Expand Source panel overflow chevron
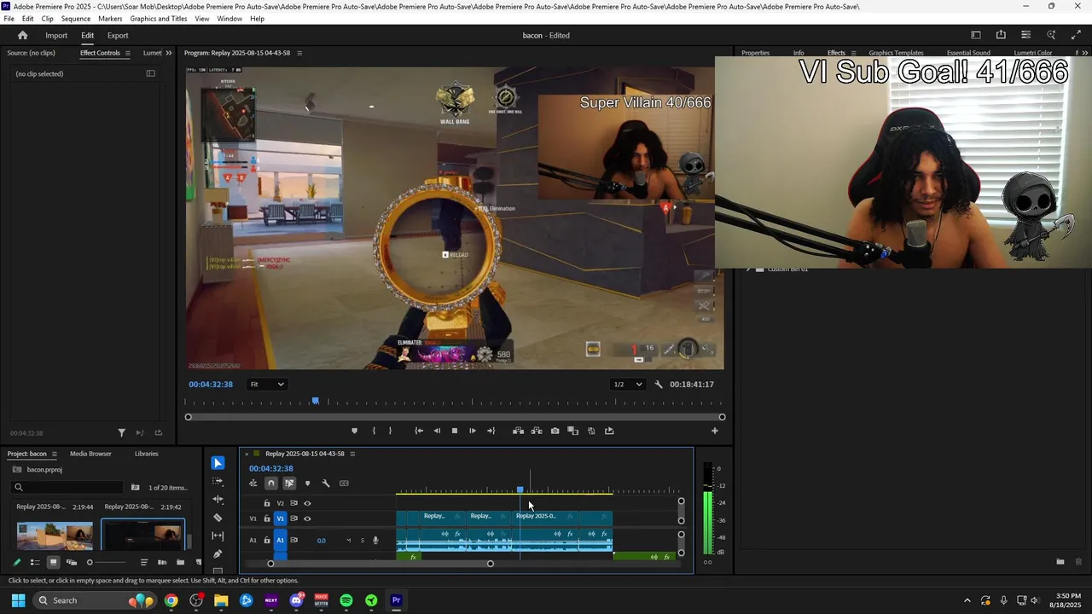 [168, 53]
